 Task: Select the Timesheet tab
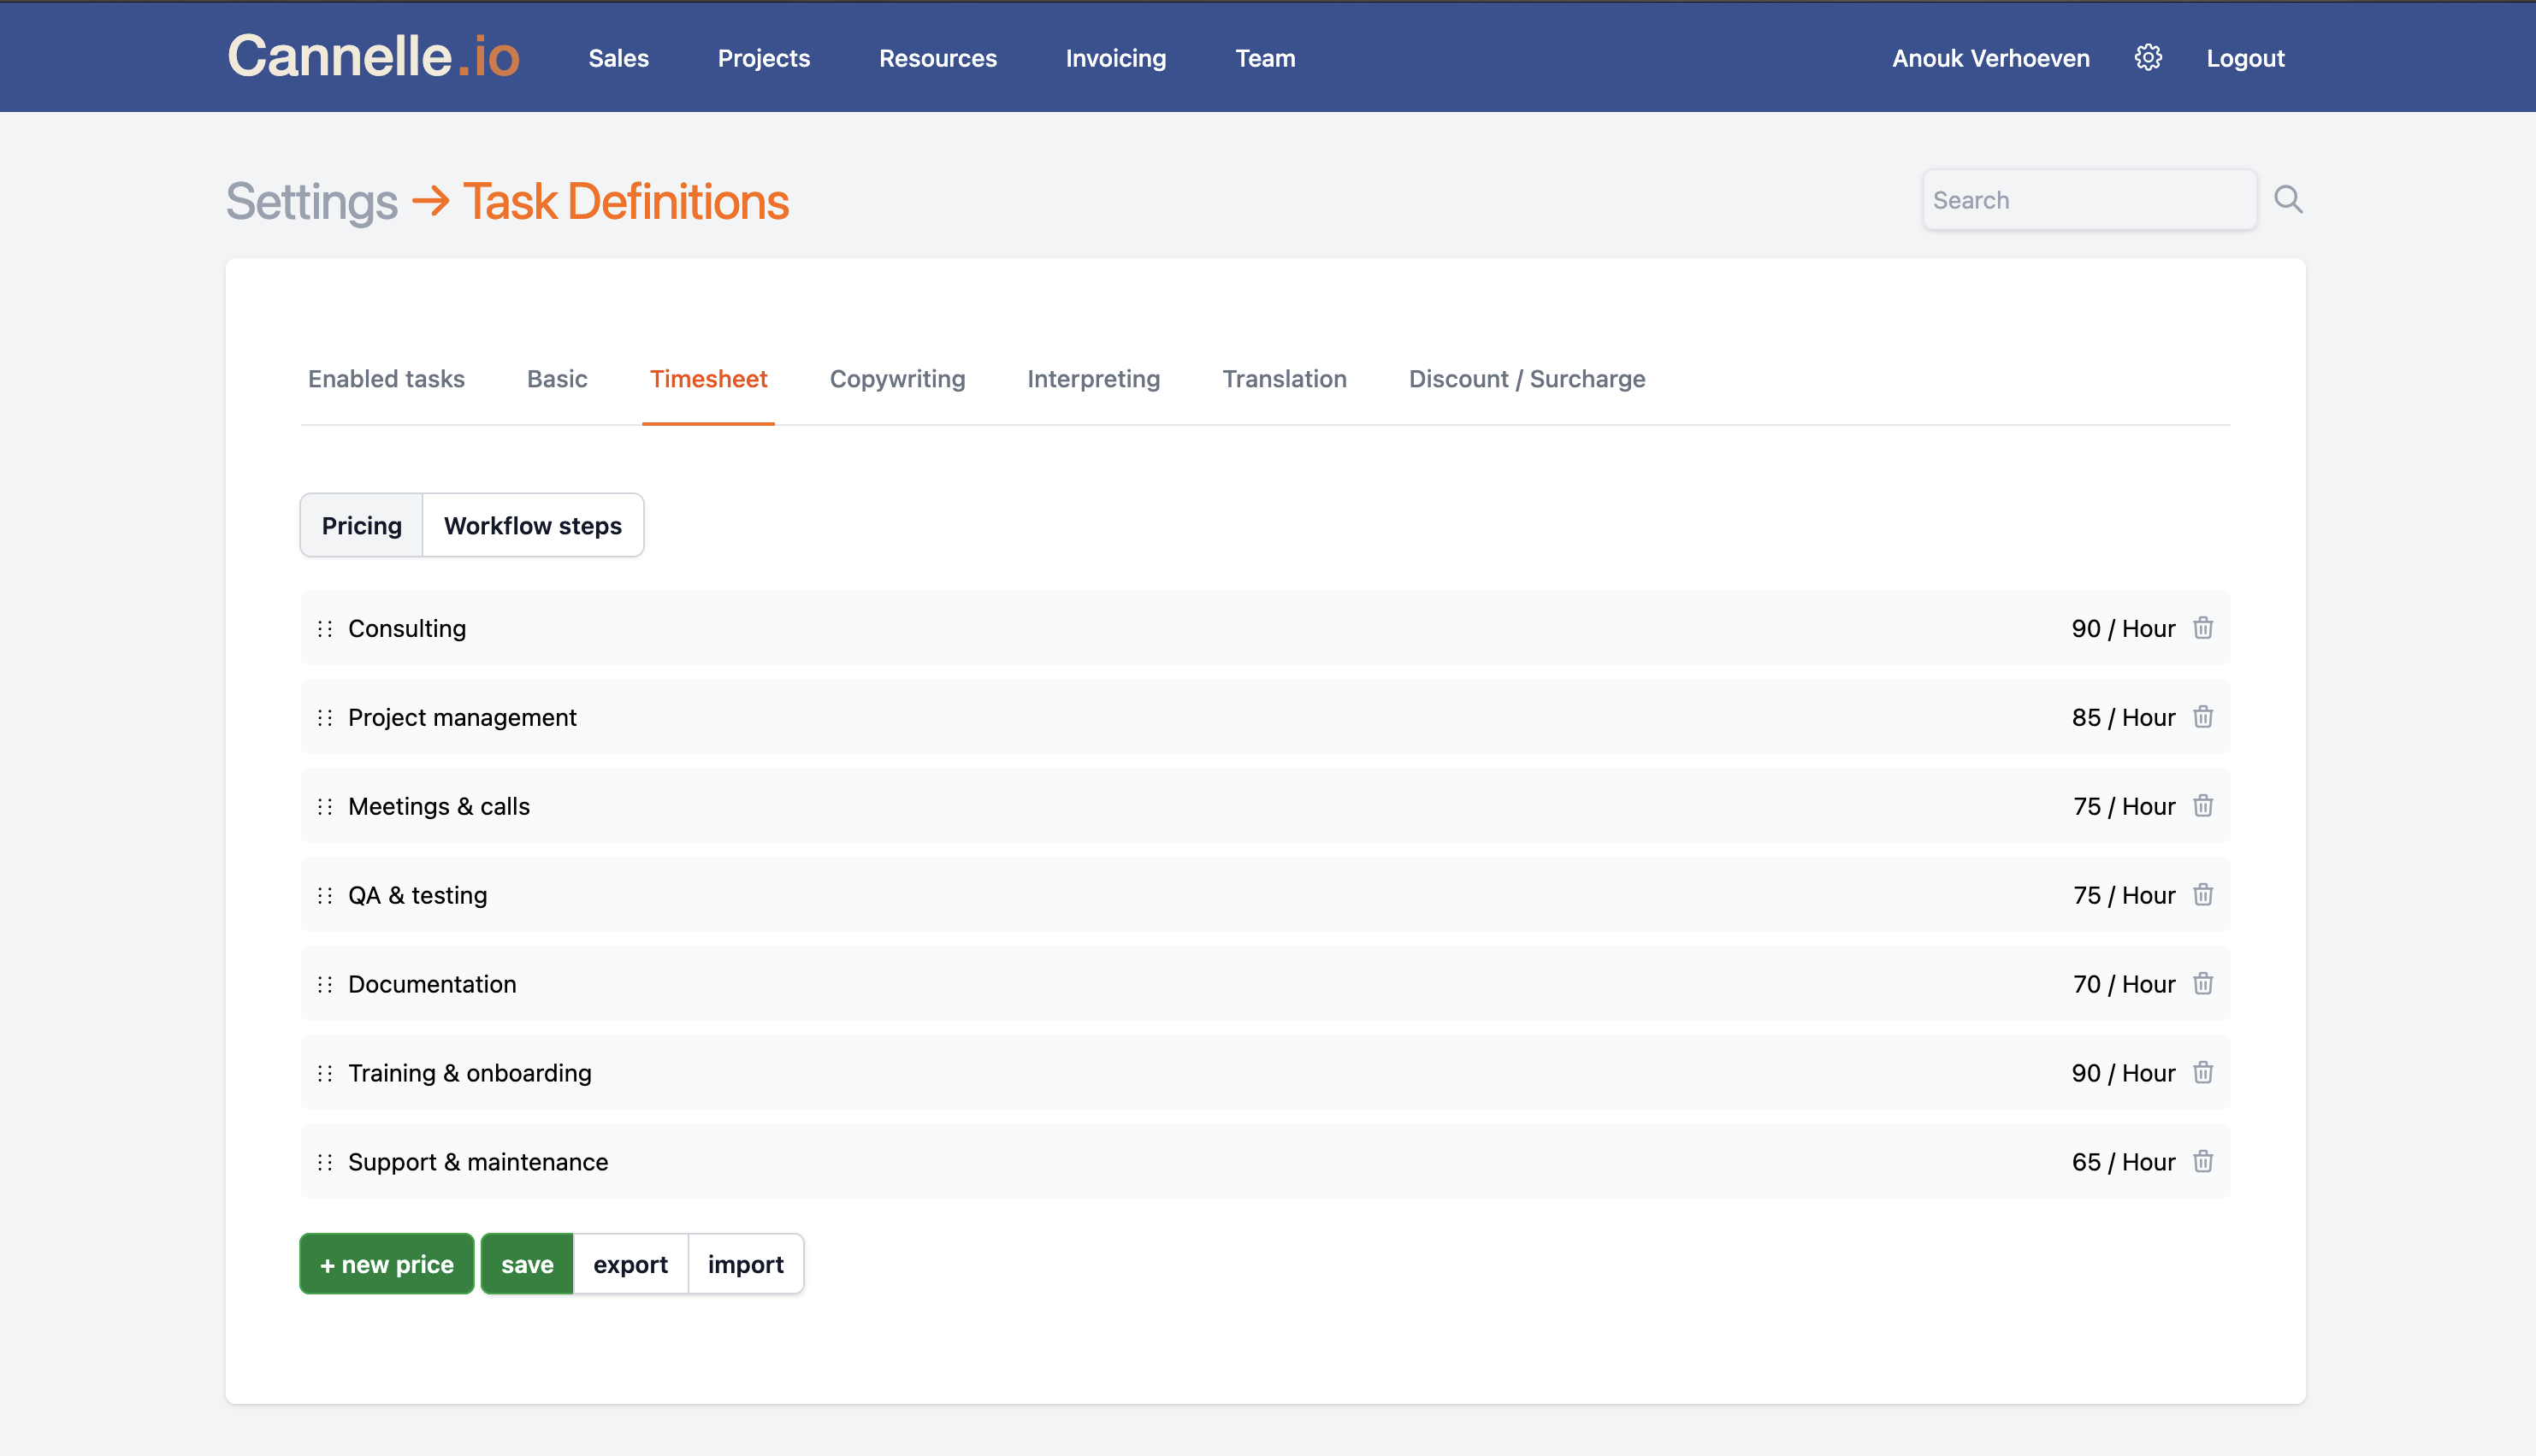[708, 379]
